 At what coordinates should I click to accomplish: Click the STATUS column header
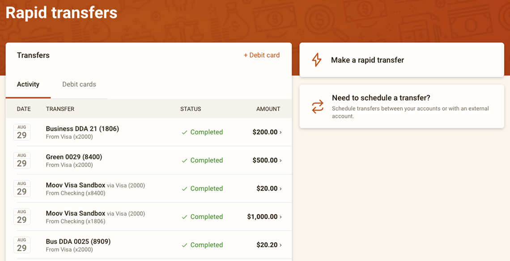(x=191, y=109)
